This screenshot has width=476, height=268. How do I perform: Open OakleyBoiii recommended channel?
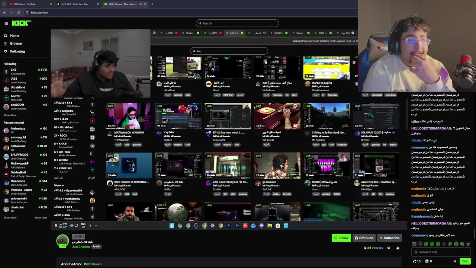(25, 174)
